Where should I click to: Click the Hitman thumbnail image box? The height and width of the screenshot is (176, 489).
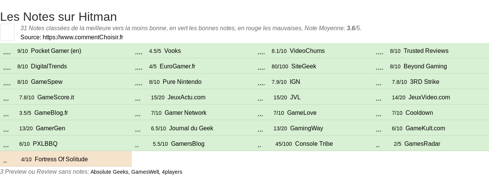tap(7, 32)
